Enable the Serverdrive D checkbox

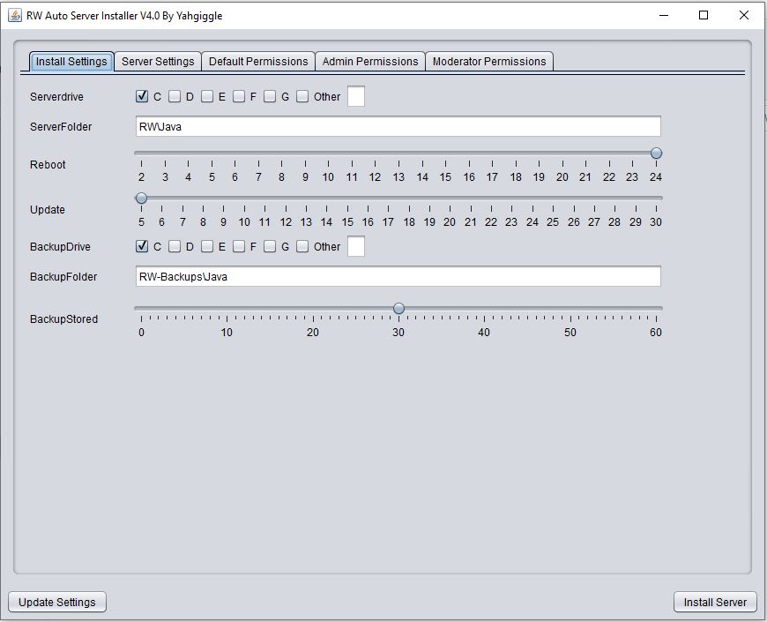click(x=175, y=97)
